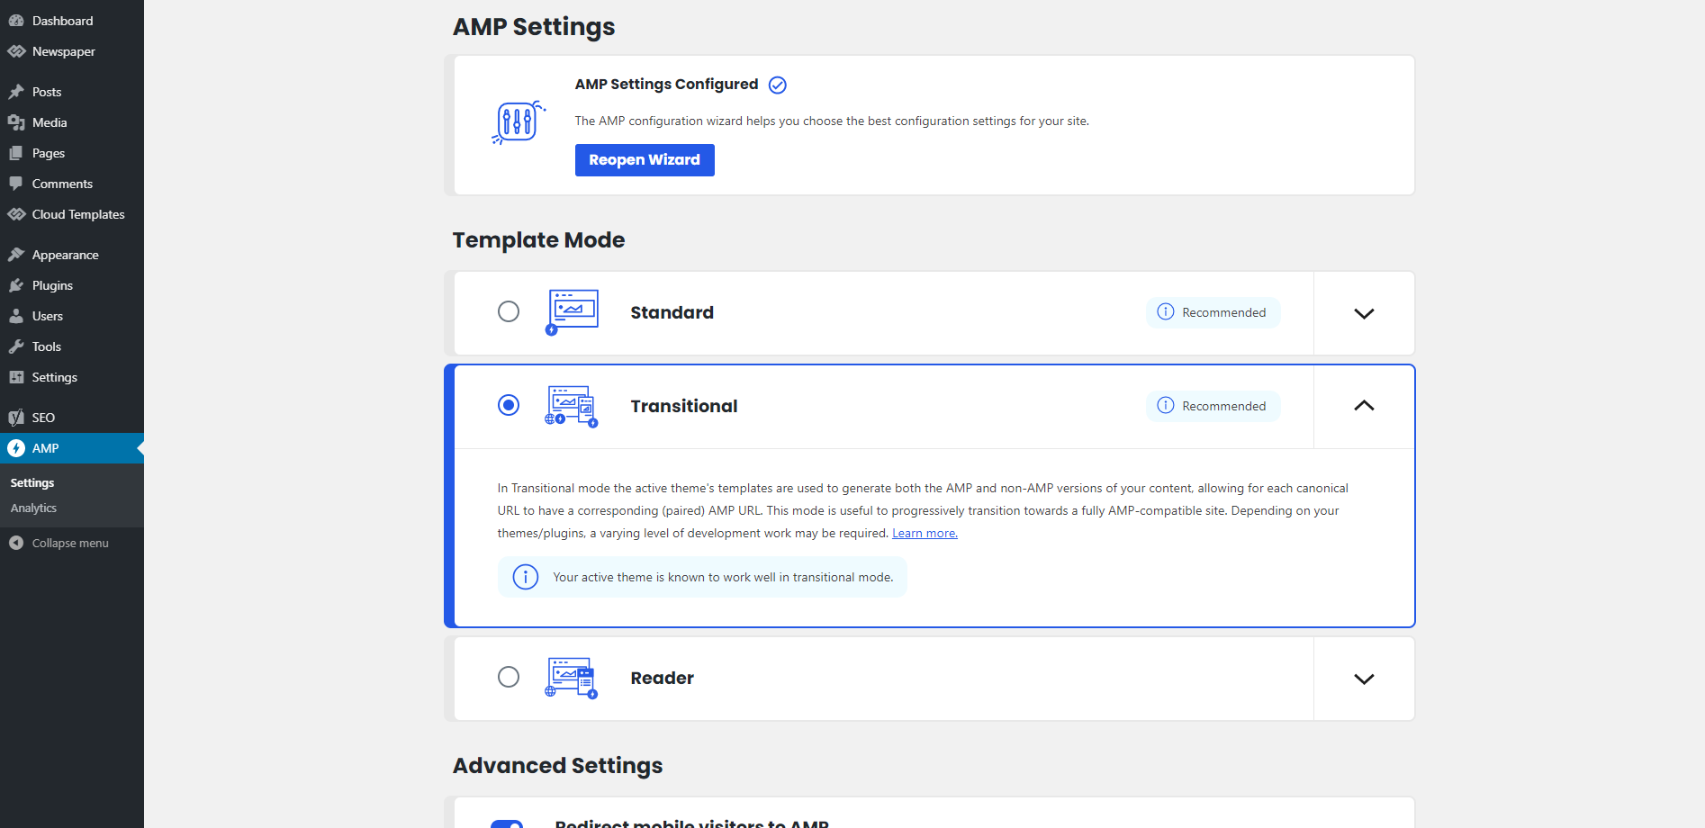This screenshot has width=1705, height=828.
Task: Expand the Reader mode details chevron
Action: click(x=1364, y=679)
